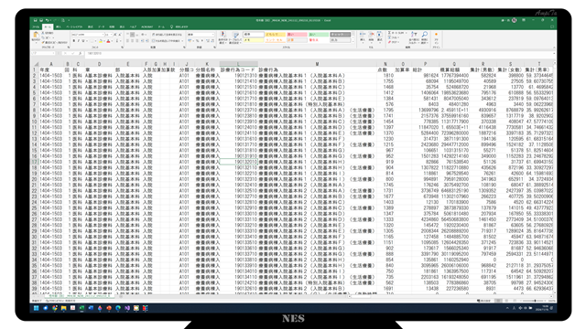The image size is (586, 329).
Task: Open the Find & Select magnifier icon
Action: point(425,35)
